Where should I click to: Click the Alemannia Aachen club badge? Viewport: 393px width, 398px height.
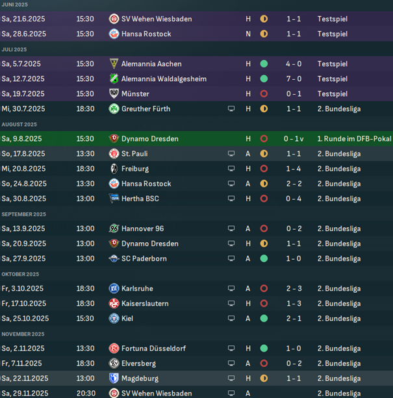pyautogui.click(x=114, y=64)
